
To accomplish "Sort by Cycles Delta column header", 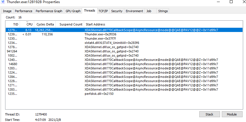I will pyautogui.click(x=45, y=24).
